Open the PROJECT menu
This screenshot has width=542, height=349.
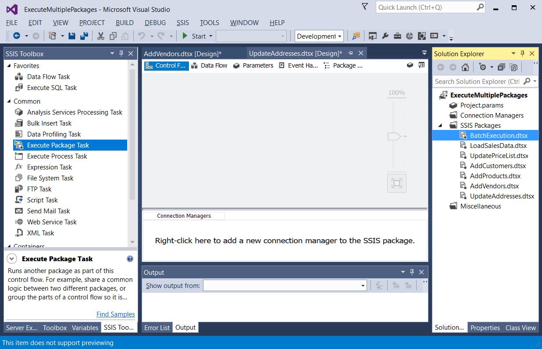tap(92, 23)
